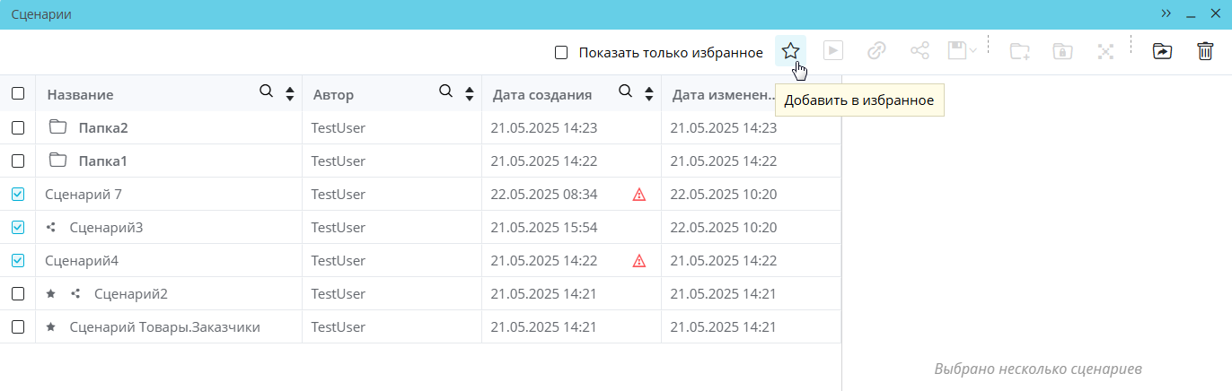Click the run scenario play icon

833,51
